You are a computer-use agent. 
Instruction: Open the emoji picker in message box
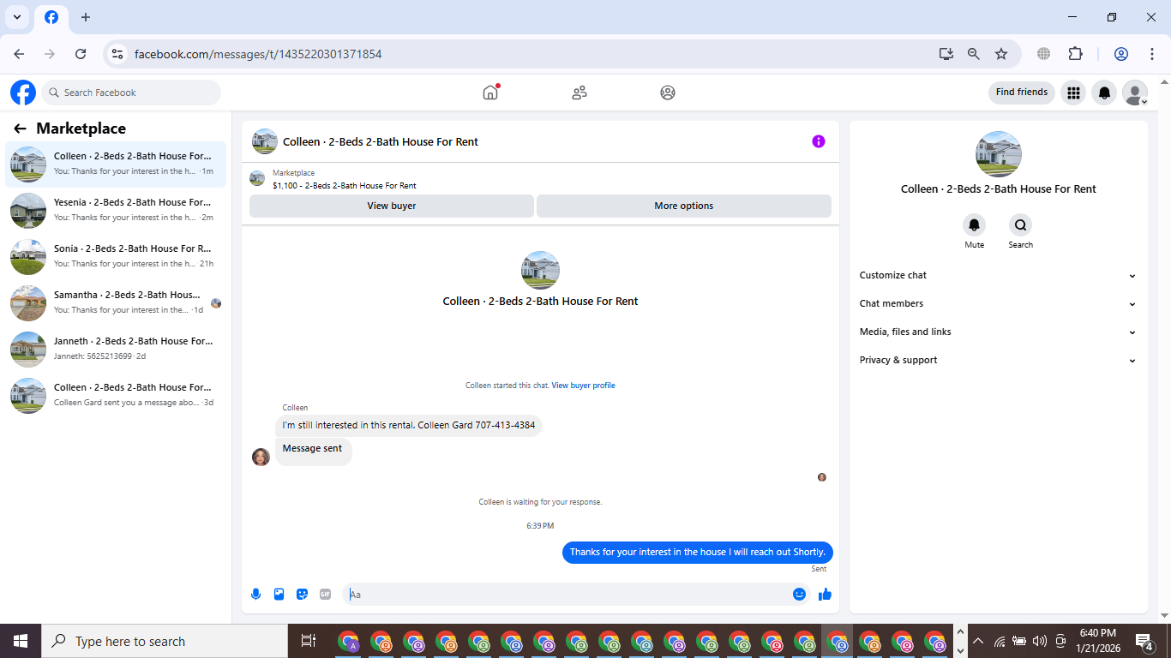tap(799, 594)
